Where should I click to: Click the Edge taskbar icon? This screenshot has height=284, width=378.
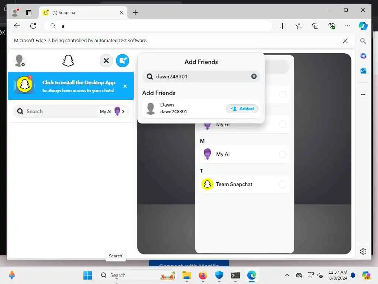[251, 275]
